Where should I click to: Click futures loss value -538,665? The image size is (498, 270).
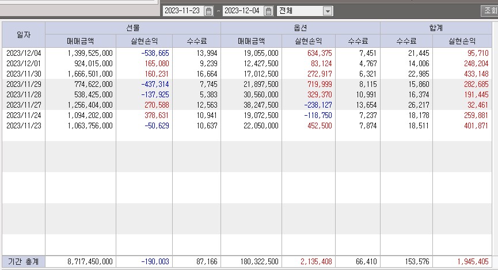[155, 53]
